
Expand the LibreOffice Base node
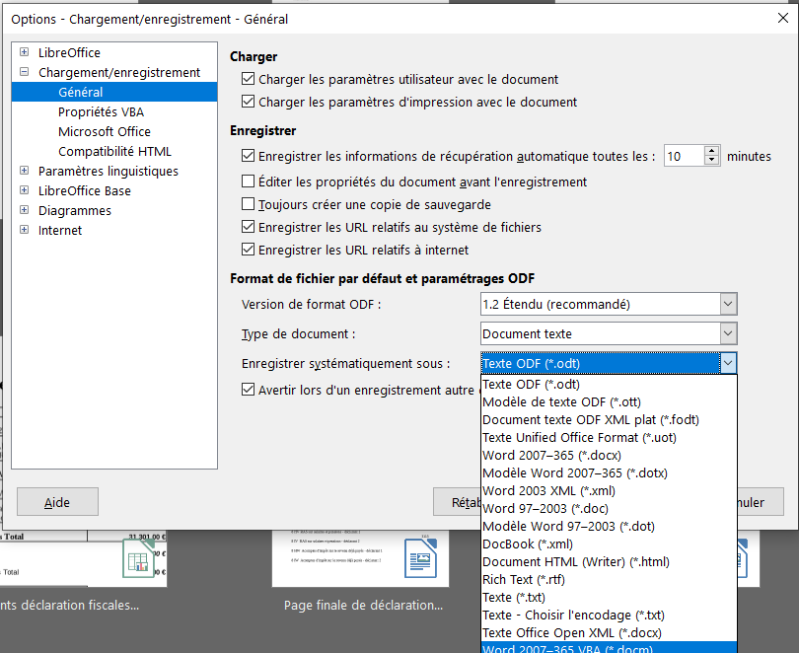[24, 190]
